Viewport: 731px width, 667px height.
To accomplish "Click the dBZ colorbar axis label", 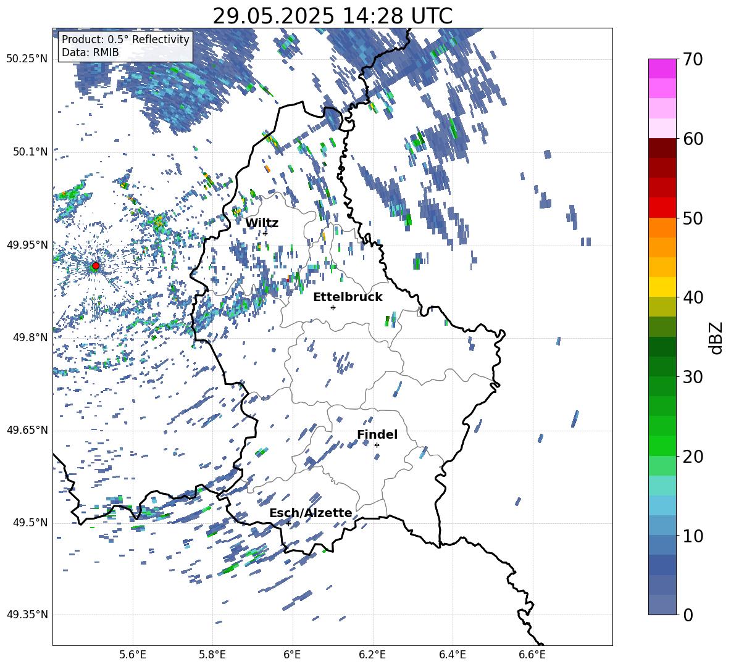I will point(717,338).
